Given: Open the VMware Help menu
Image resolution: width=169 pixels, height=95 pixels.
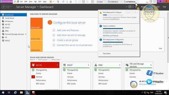Looking at the screenshot, I should click(45, 2).
